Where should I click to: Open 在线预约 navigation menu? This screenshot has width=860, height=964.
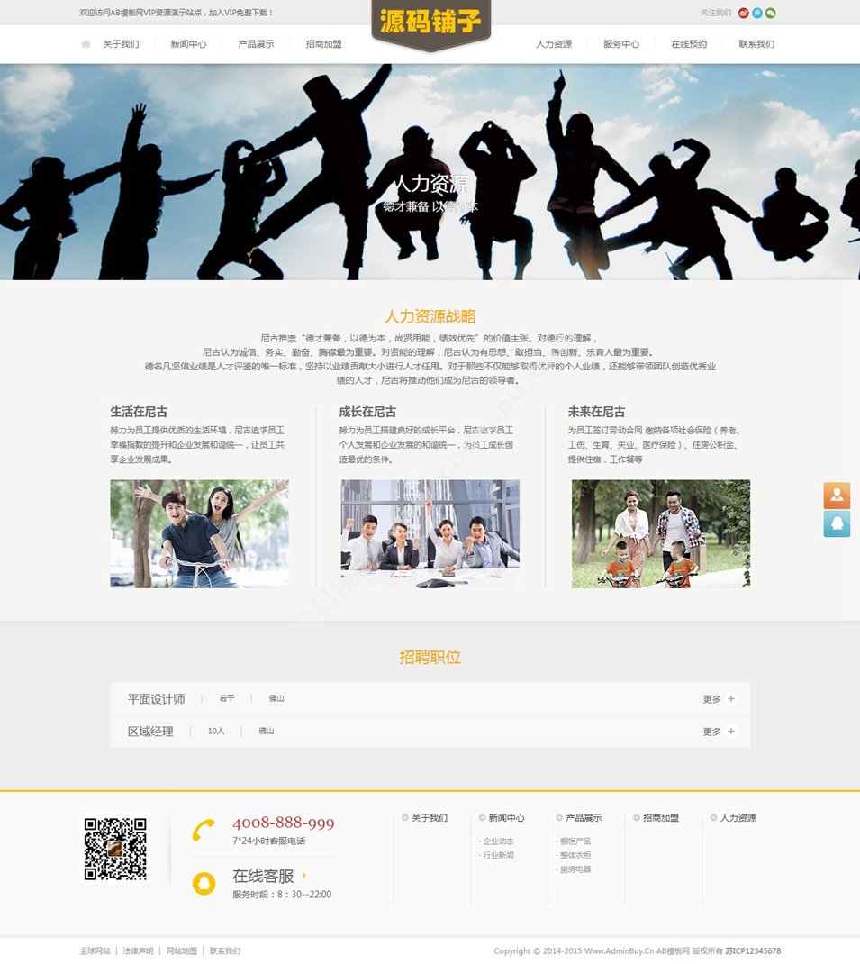pos(689,44)
